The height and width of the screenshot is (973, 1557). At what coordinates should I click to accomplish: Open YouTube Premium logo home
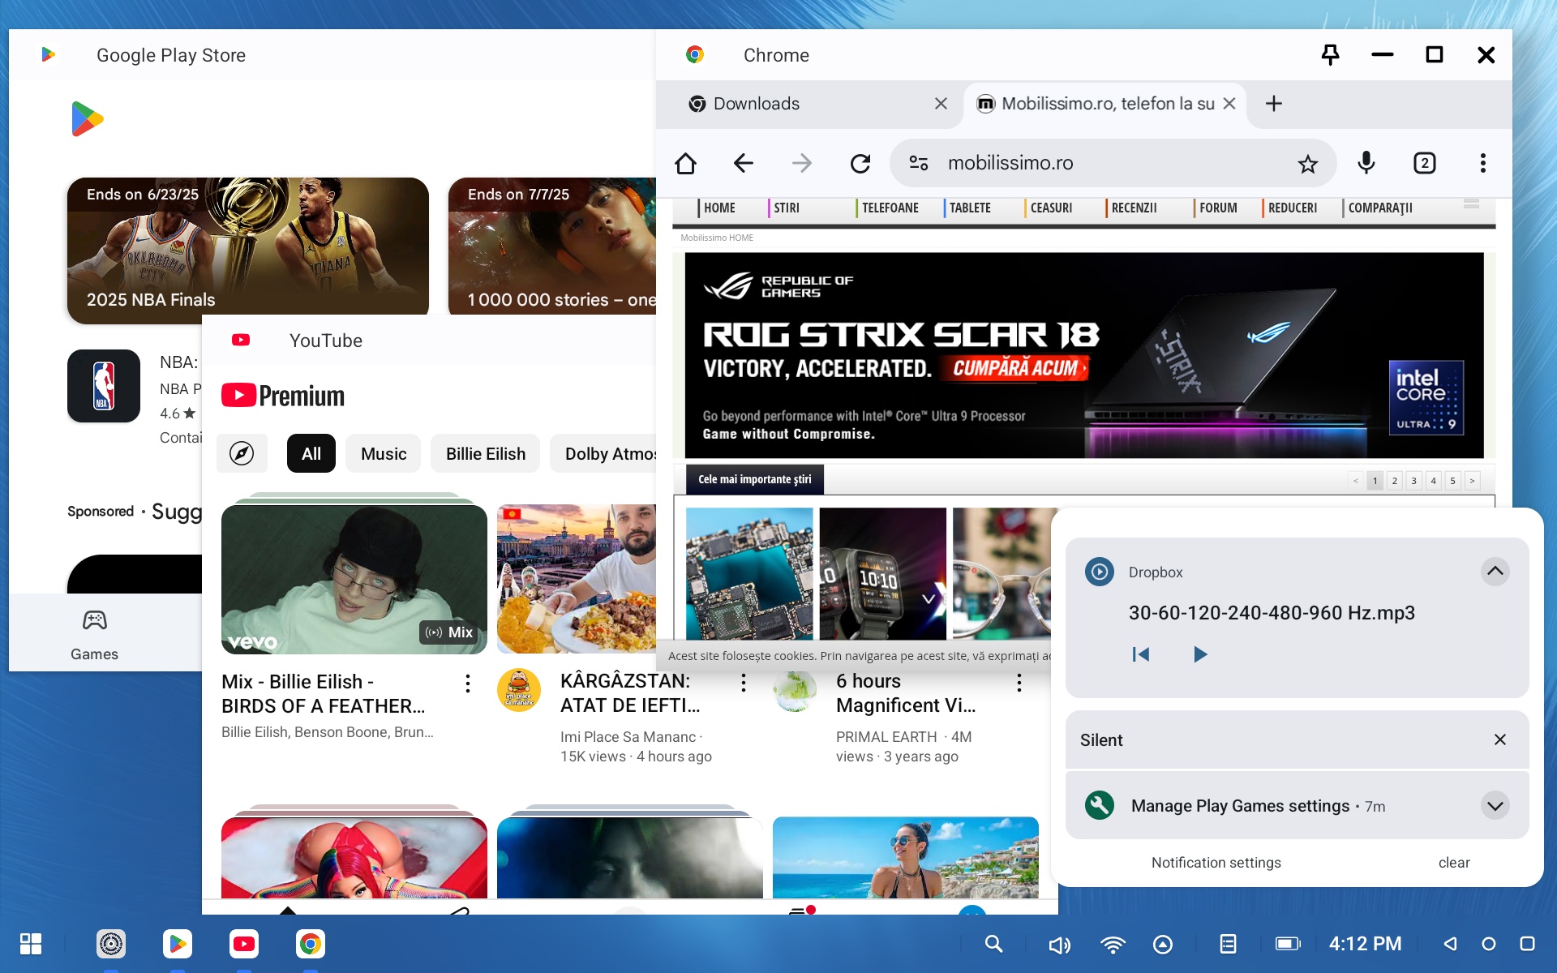pyautogui.click(x=283, y=396)
